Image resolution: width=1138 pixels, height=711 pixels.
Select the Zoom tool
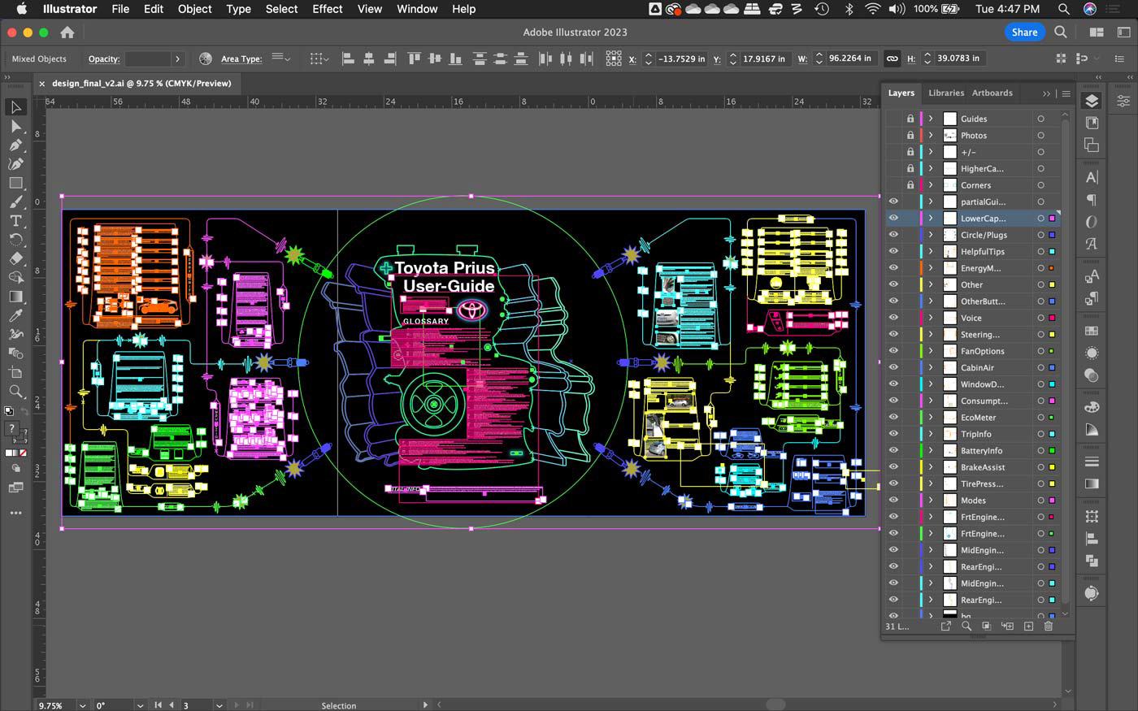(15, 391)
